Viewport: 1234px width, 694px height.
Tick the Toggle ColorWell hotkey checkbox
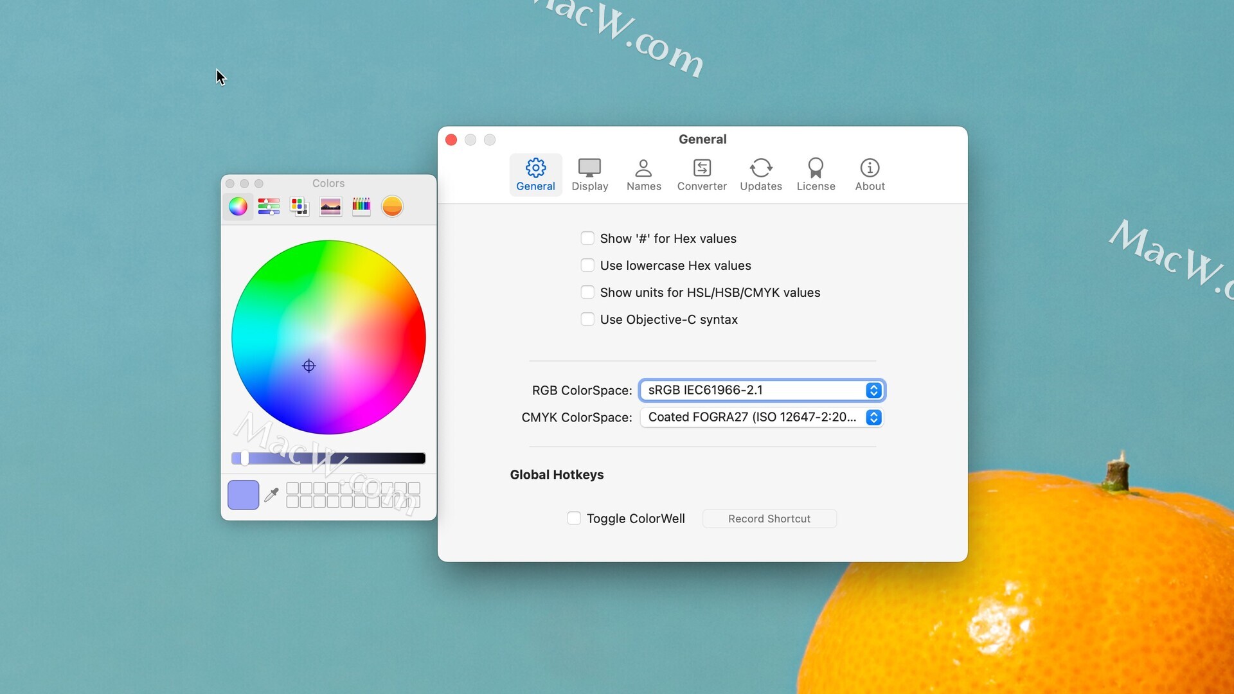[x=574, y=518]
